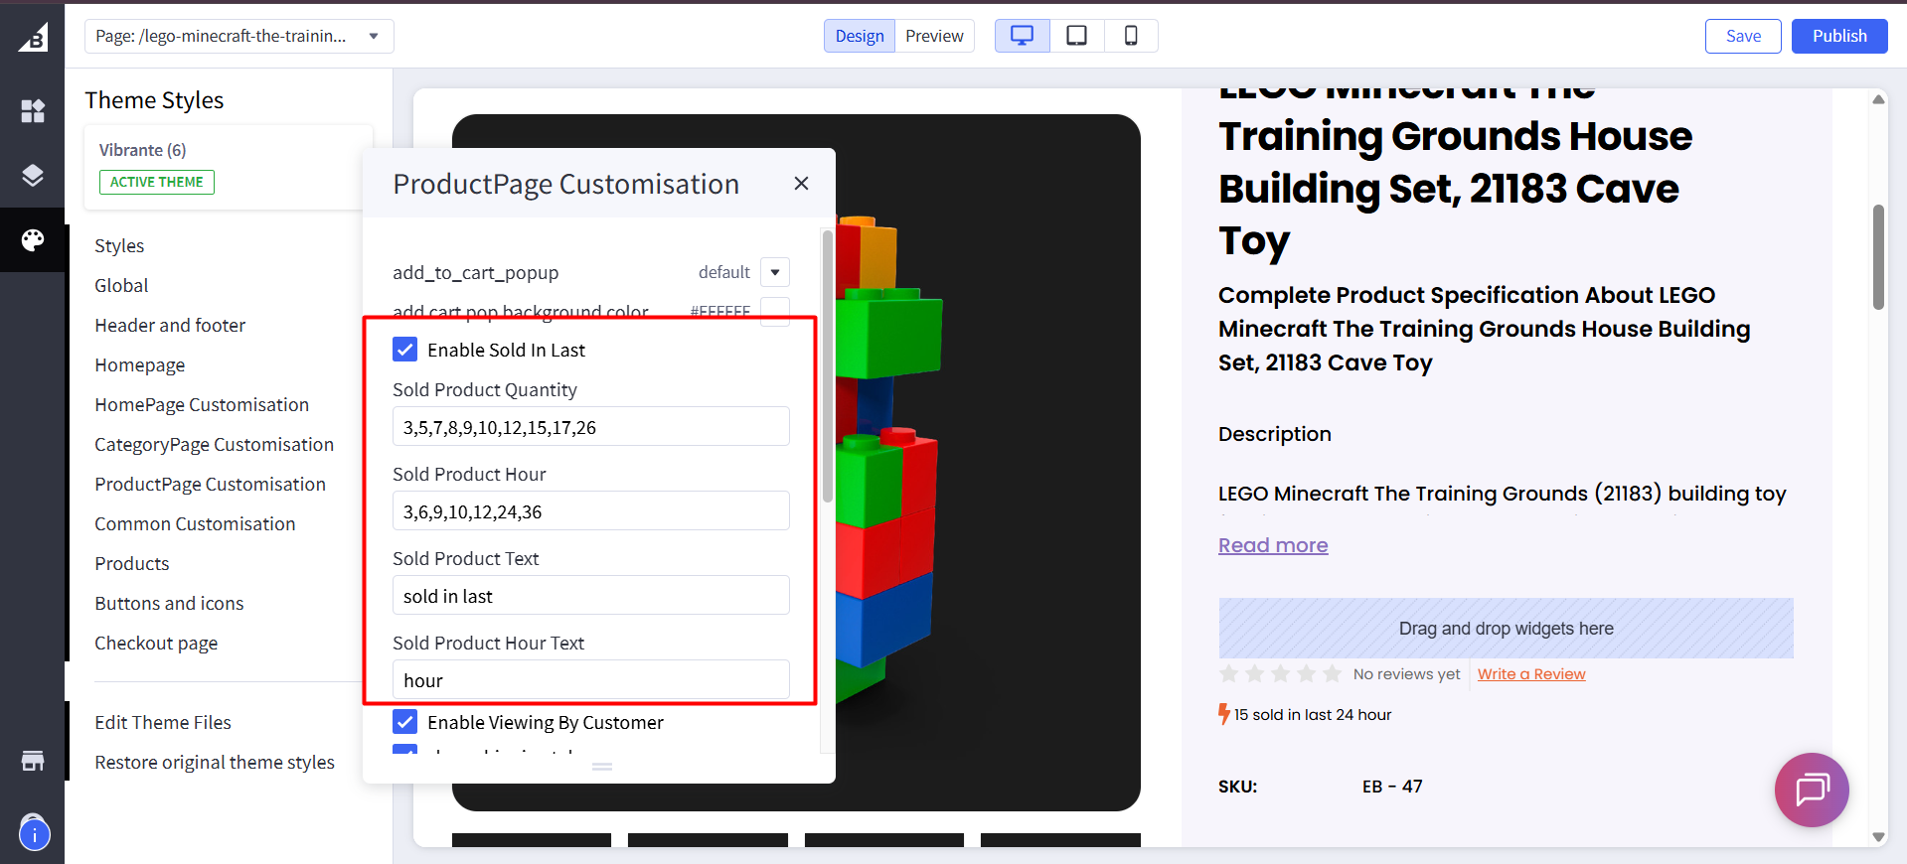The height and width of the screenshot is (864, 1907).
Task: Open Global theme settings
Action: click(121, 285)
